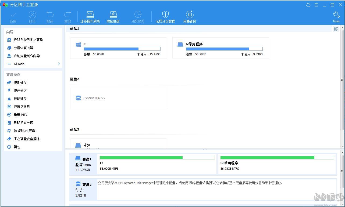Viewport: 345px width, 207px height.
Task: Click the refresh icon in title bar
Action: (x=308, y=5)
